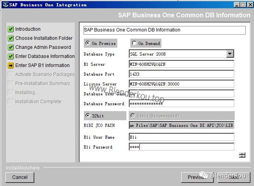Click the Pre-Installation Summary step box
This screenshot has height=186, width=254.
point(11,84)
